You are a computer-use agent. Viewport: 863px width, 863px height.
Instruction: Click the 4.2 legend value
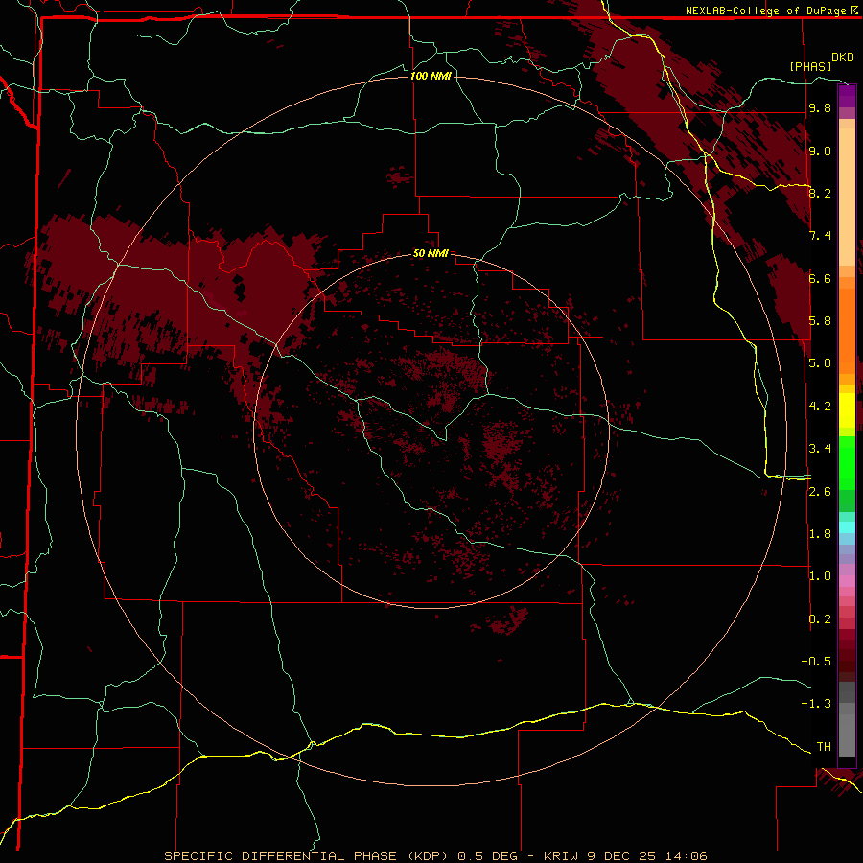[x=820, y=407]
